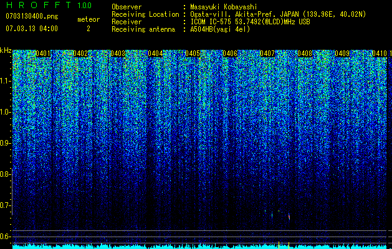This screenshot has height=249, width=392.
Task: Click the faint green echo streak below 0407
Action: pos(272,215)
